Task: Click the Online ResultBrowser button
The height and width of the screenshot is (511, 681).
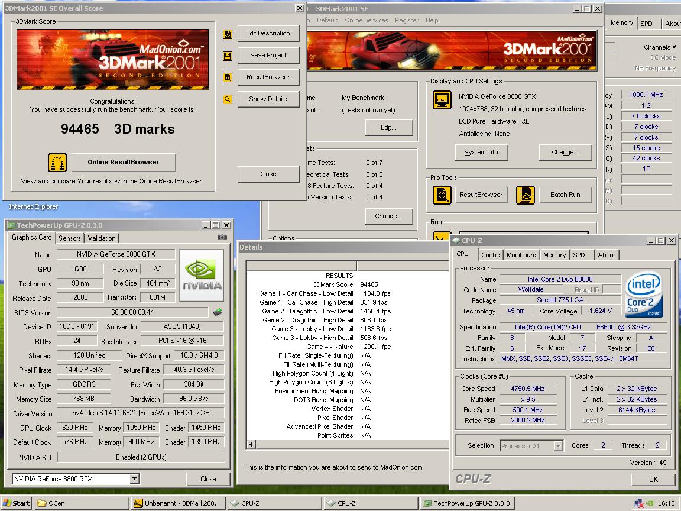Action: pyautogui.click(x=124, y=162)
